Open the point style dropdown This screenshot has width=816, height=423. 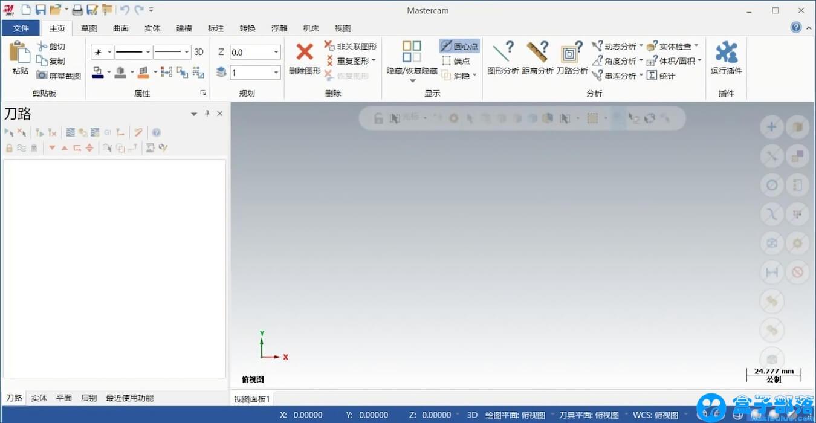coord(109,53)
